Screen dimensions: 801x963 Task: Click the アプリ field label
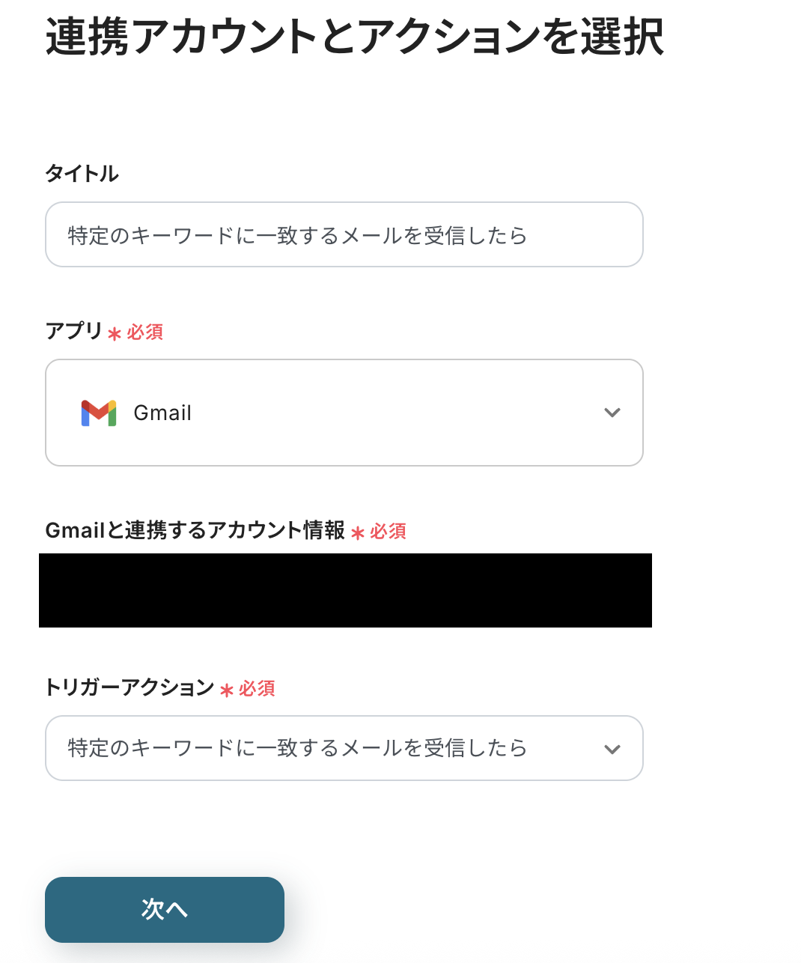[x=73, y=330]
